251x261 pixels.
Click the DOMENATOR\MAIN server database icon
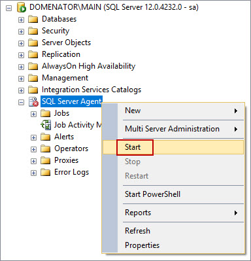point(22,8)
